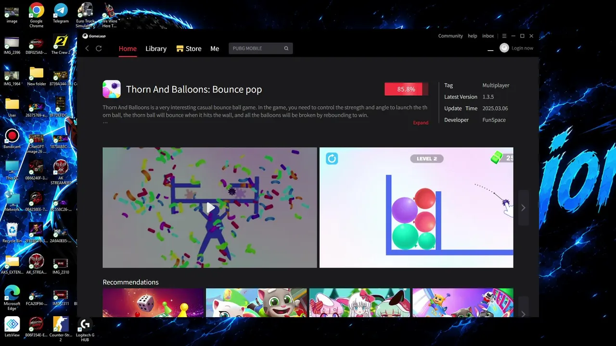Open the Store tab
This screenshot has width=616, height=346.
click(189, 49)
